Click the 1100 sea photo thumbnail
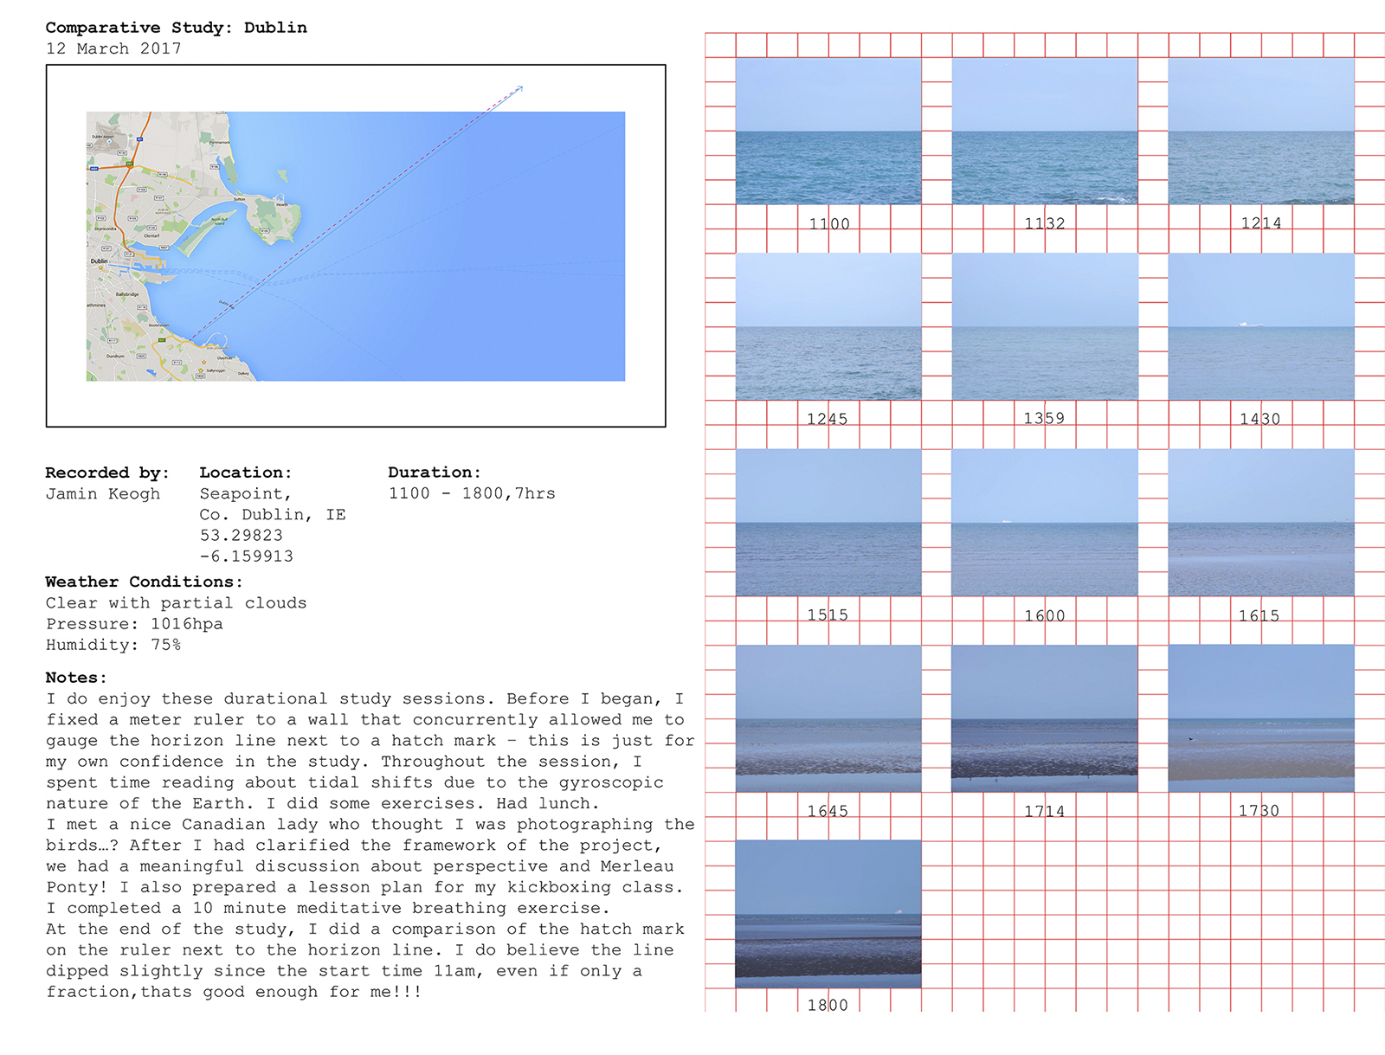The width and height of the screenshot is (1385, 1055). [x=828, y=132]
